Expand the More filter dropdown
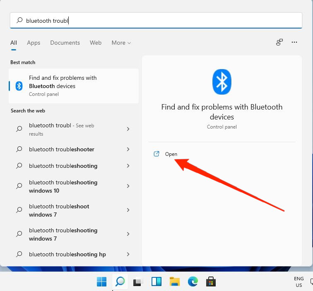 [x=121, y=43]
